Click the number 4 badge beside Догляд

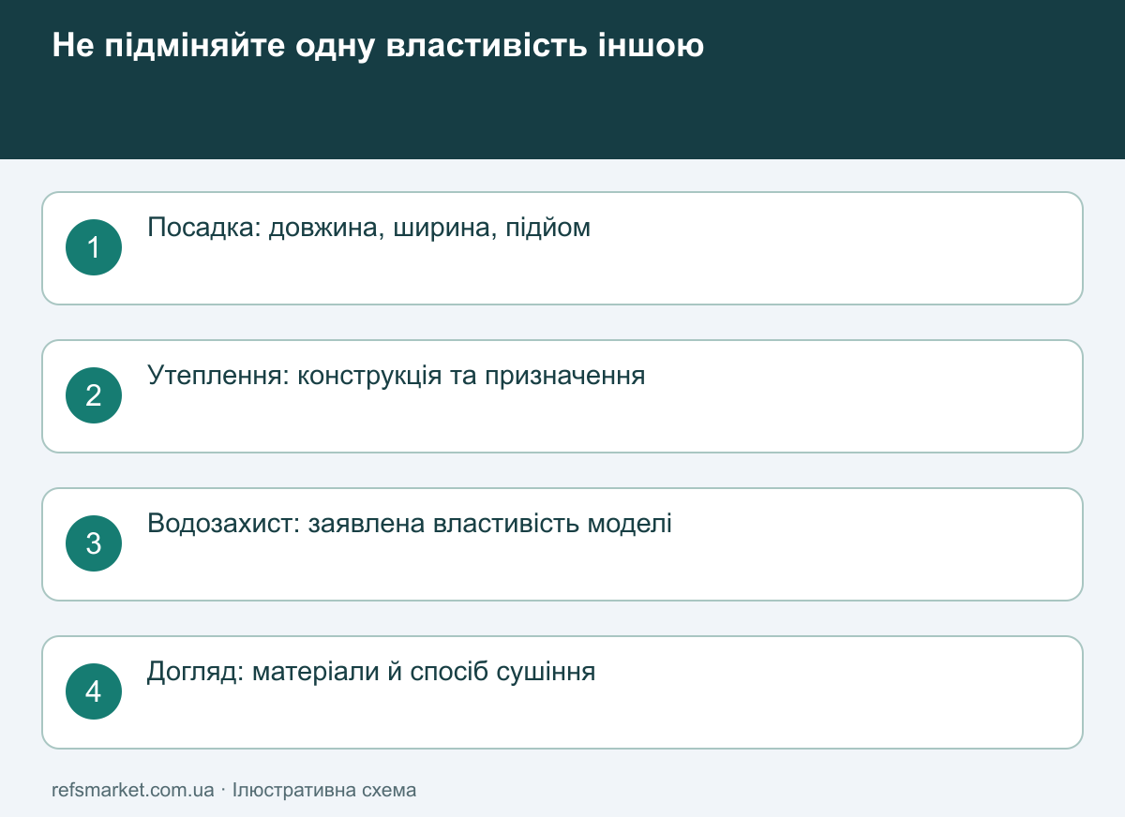point(94,691)
